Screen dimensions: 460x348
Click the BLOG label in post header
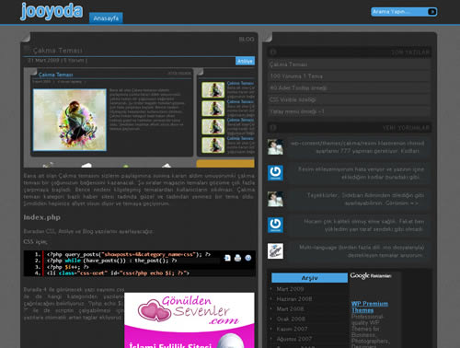tap(247, 40)
